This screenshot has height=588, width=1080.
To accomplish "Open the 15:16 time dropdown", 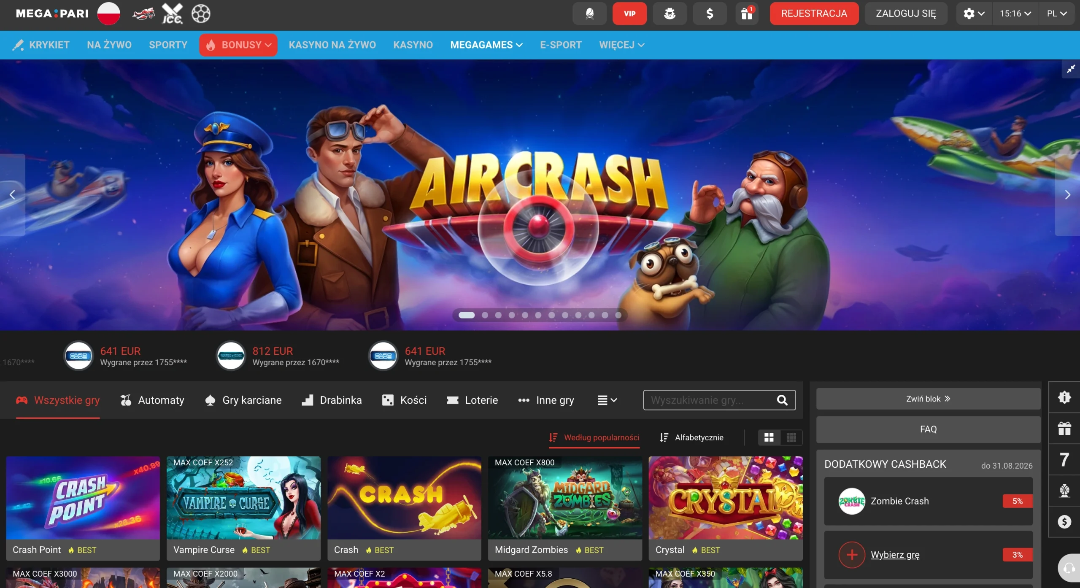I will click(1015, 13).
